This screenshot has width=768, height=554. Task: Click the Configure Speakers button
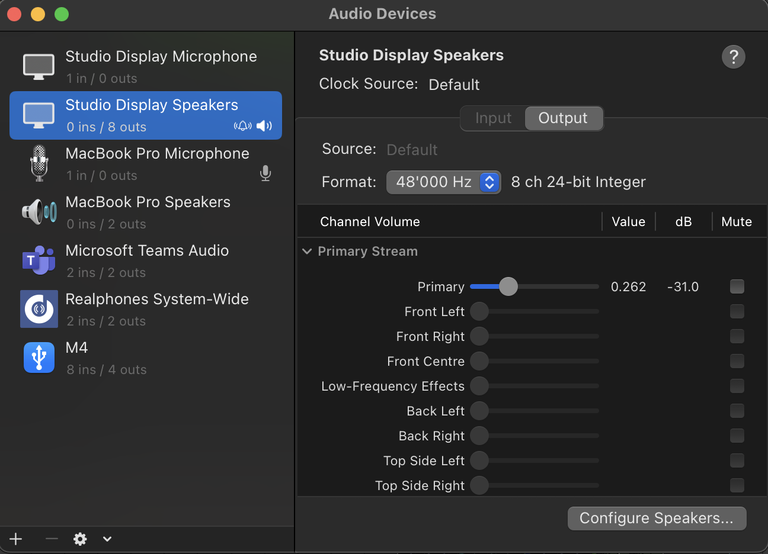[x=657, y=518]
